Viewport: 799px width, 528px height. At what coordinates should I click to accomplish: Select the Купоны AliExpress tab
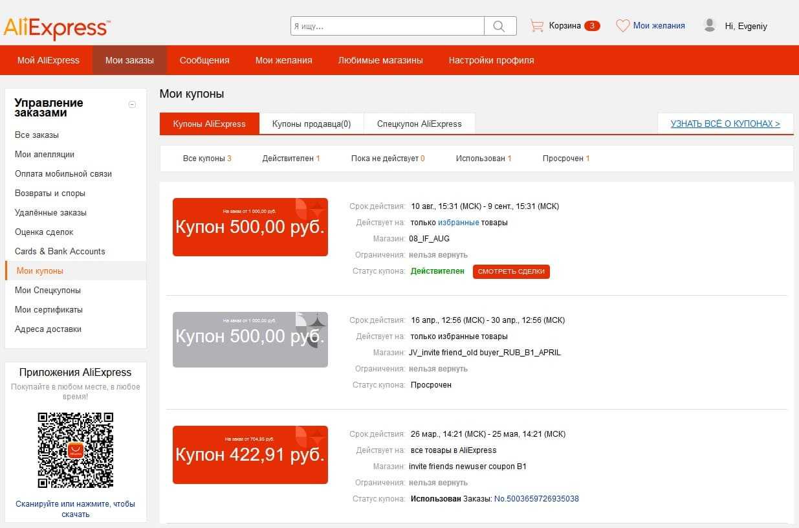(209, 124)
